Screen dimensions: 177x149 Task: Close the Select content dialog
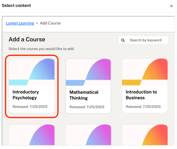coord(171,6)
